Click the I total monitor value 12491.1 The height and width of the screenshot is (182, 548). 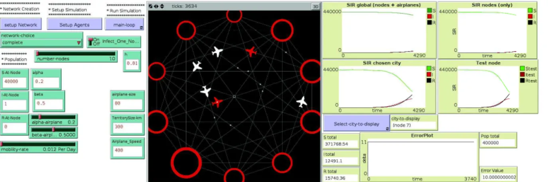[340, 161]
